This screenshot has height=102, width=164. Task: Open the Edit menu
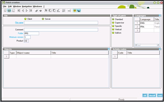point(10,7)
